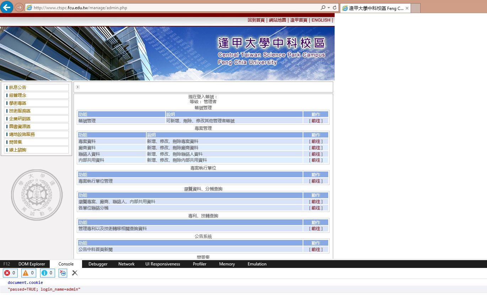The height and width of the screenshot is (297, 487).
Task: Click 前往 for 瀏覽專案、廠商、聯絡人 row
Action: pos(316,202)
